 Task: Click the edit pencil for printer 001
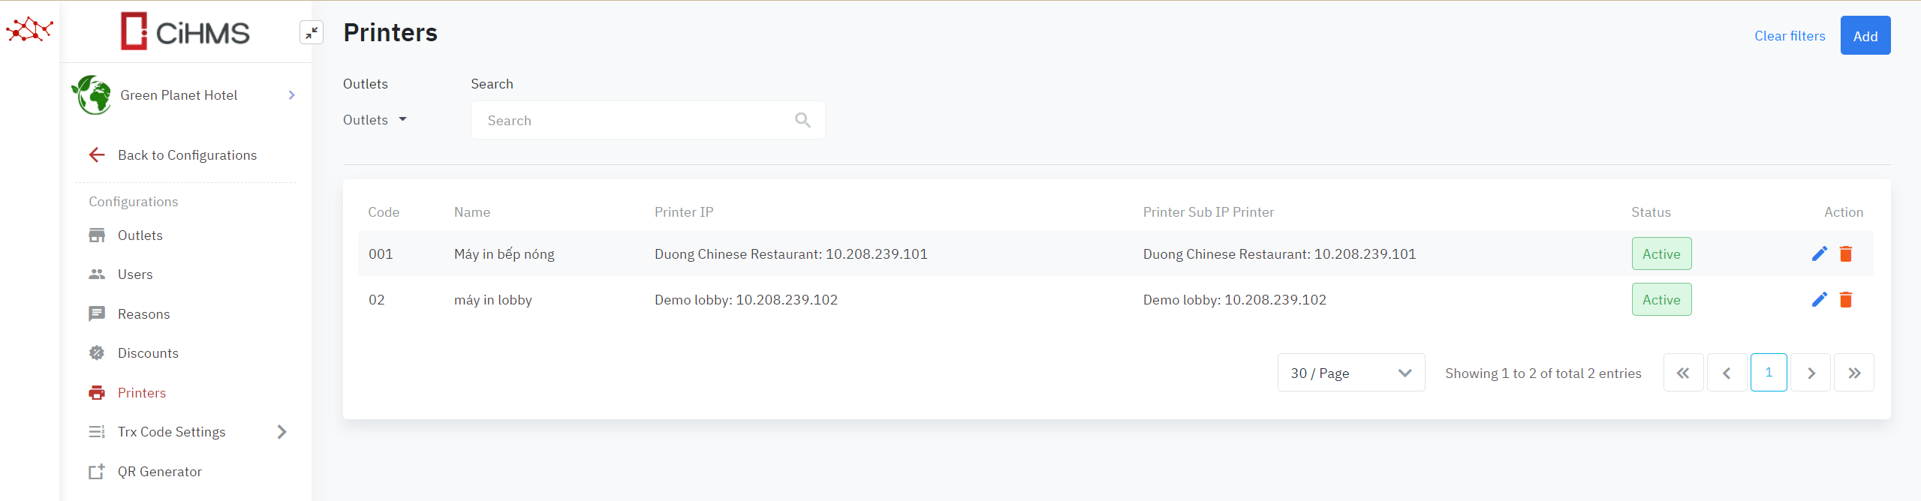pyautogui.click(x=1819, y=254)
